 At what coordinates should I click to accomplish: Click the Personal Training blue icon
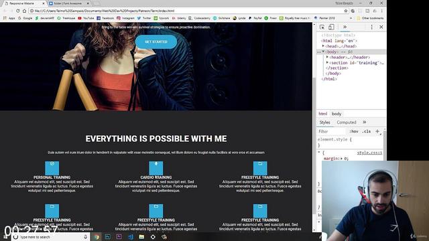[x=52, y=168]
